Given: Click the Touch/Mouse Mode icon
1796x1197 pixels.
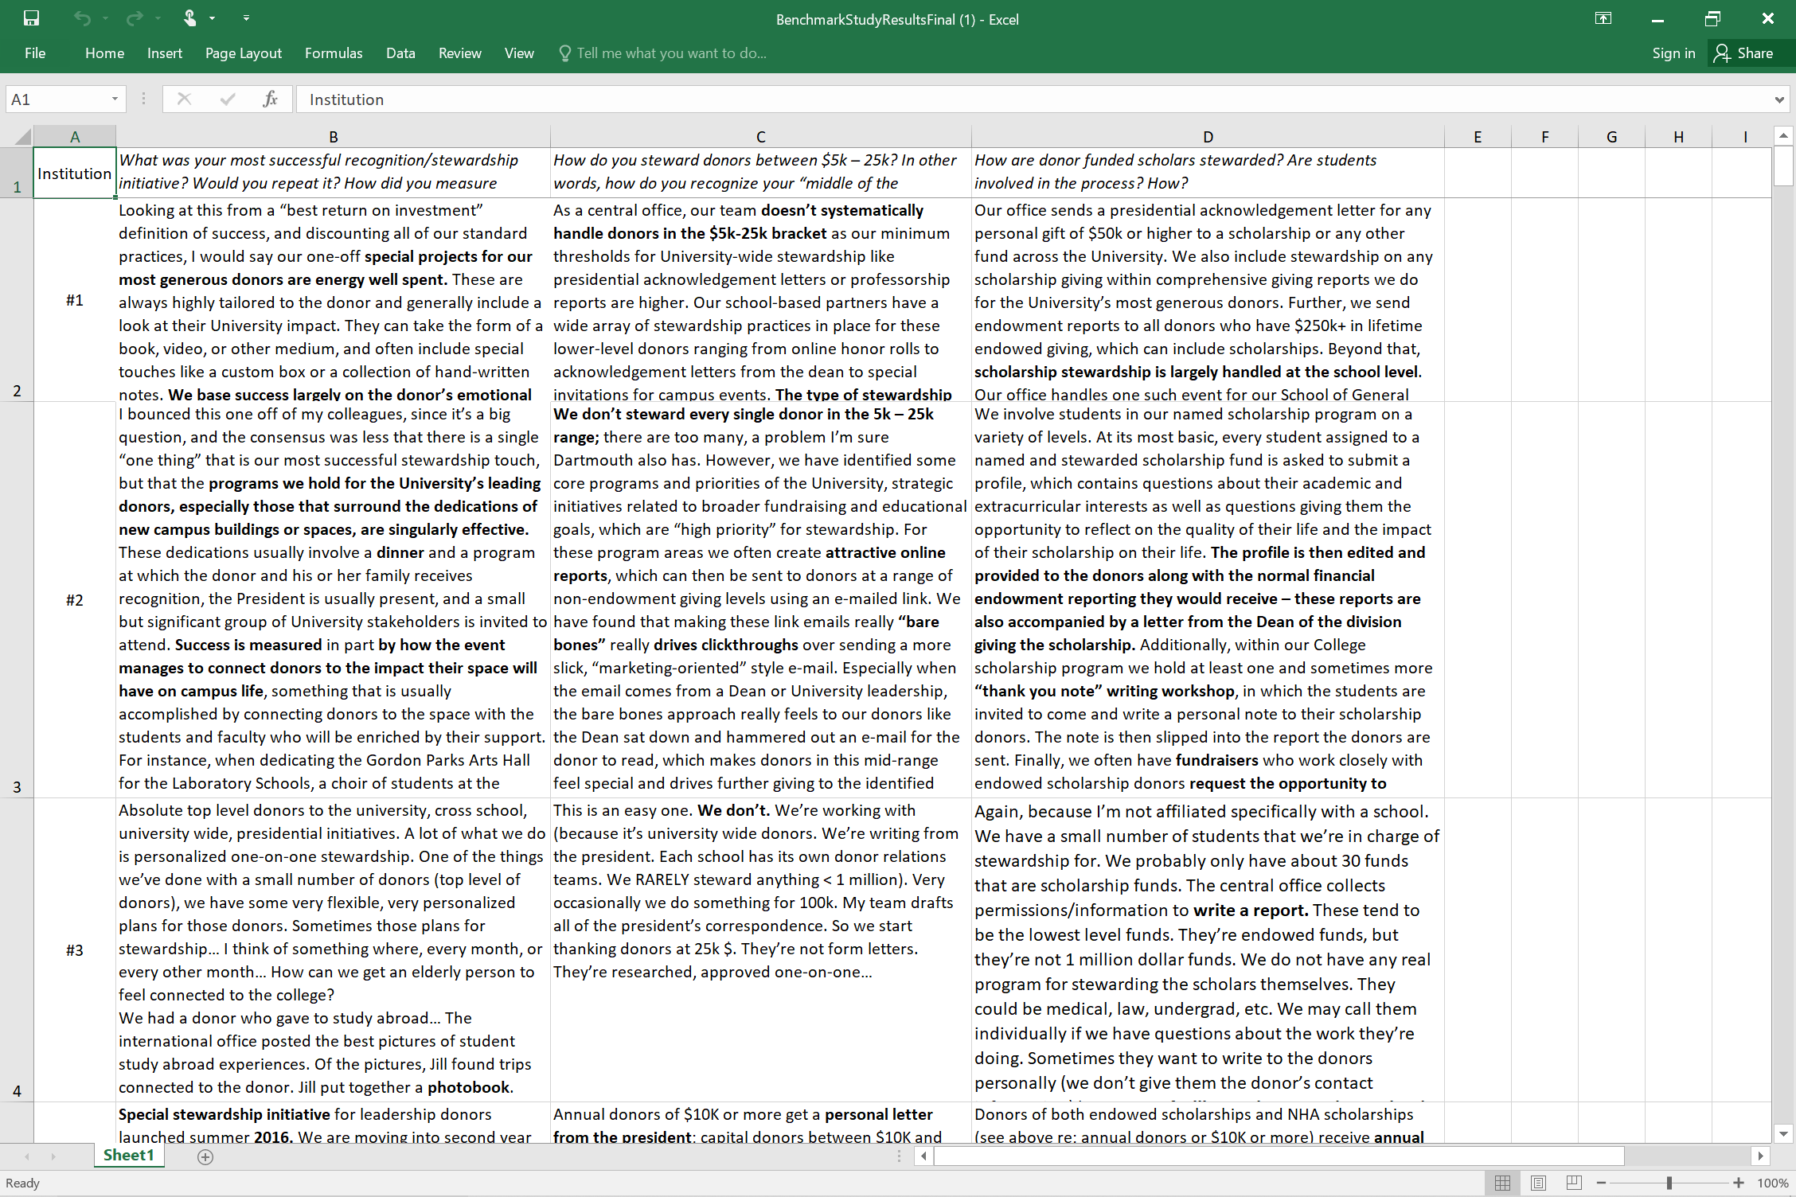Looking at the screenshot, I should [x=191, y=18].
